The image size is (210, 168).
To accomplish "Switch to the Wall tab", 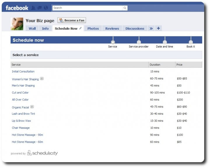I will [32, 29].
